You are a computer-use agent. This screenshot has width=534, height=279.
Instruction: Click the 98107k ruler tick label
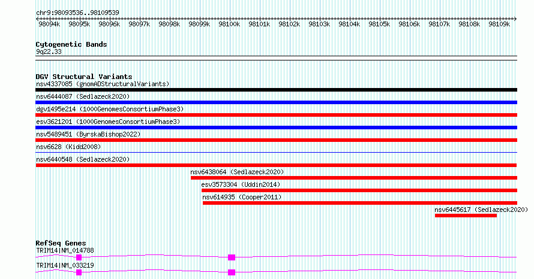[439, 24]
